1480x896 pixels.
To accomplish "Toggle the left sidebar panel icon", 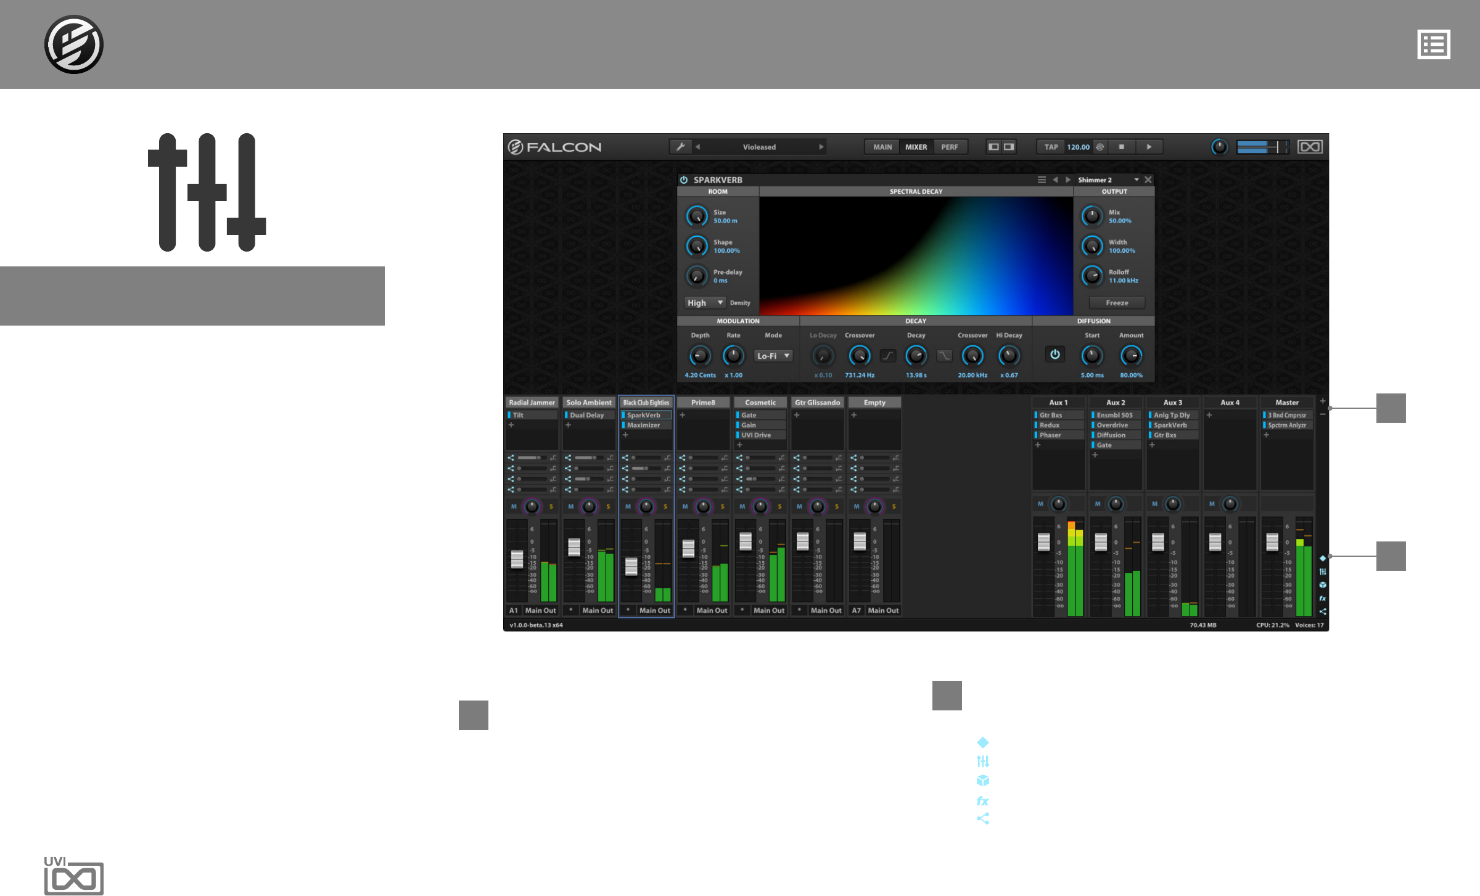I will pyautogui.click(x=993, y=147).
